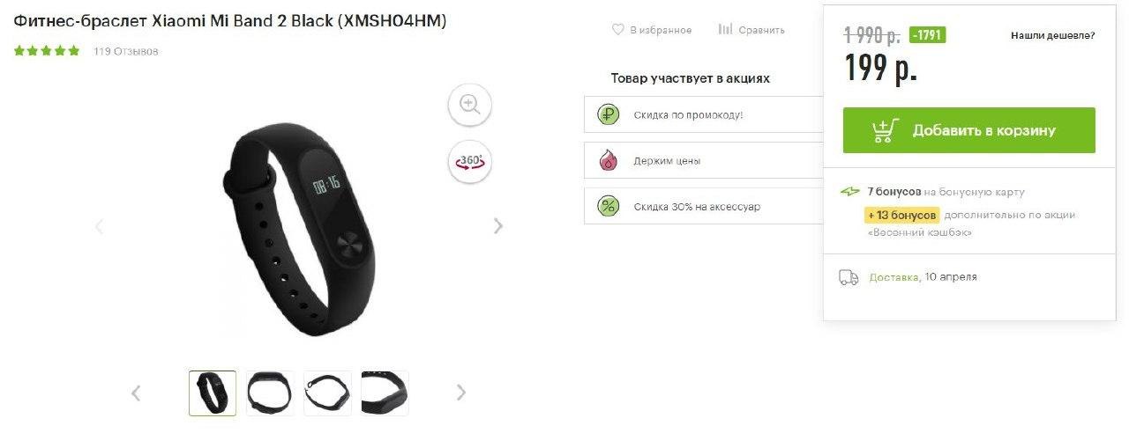This screenshot has height=433, width=1129.
Task: Open the 360° view icon
Action: pos(469,161)
